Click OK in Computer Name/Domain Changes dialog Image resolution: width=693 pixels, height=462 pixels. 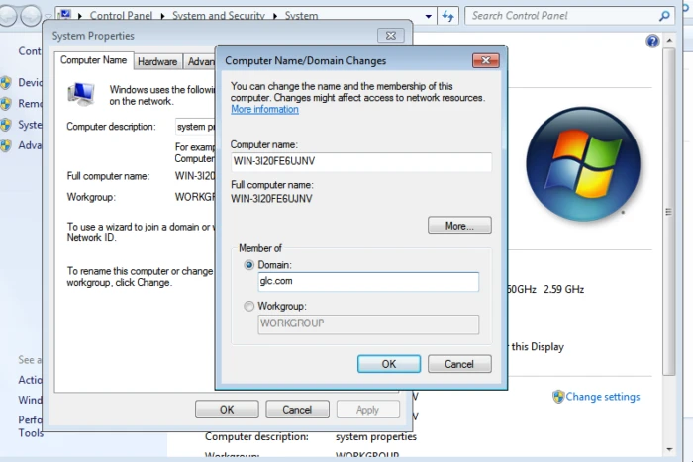388,364
